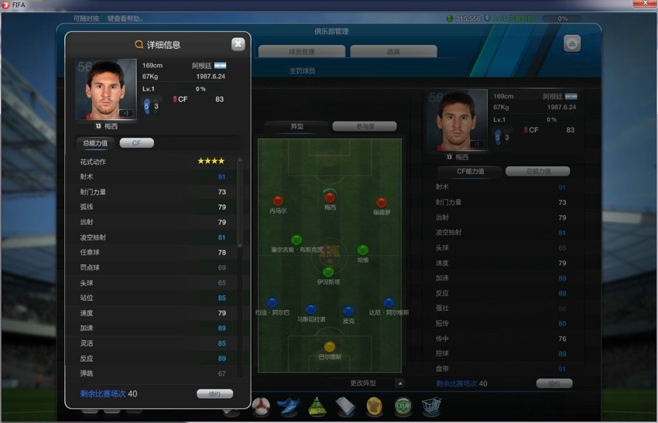Image resolution: width=658 pixels, height=423 pixels.
Task: Click the home icon at top right
Action: (572, 43)
